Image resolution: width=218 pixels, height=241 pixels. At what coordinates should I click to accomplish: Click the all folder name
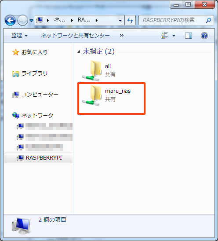tap(108, 66)
